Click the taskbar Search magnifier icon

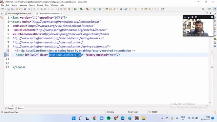click(81, 118)
